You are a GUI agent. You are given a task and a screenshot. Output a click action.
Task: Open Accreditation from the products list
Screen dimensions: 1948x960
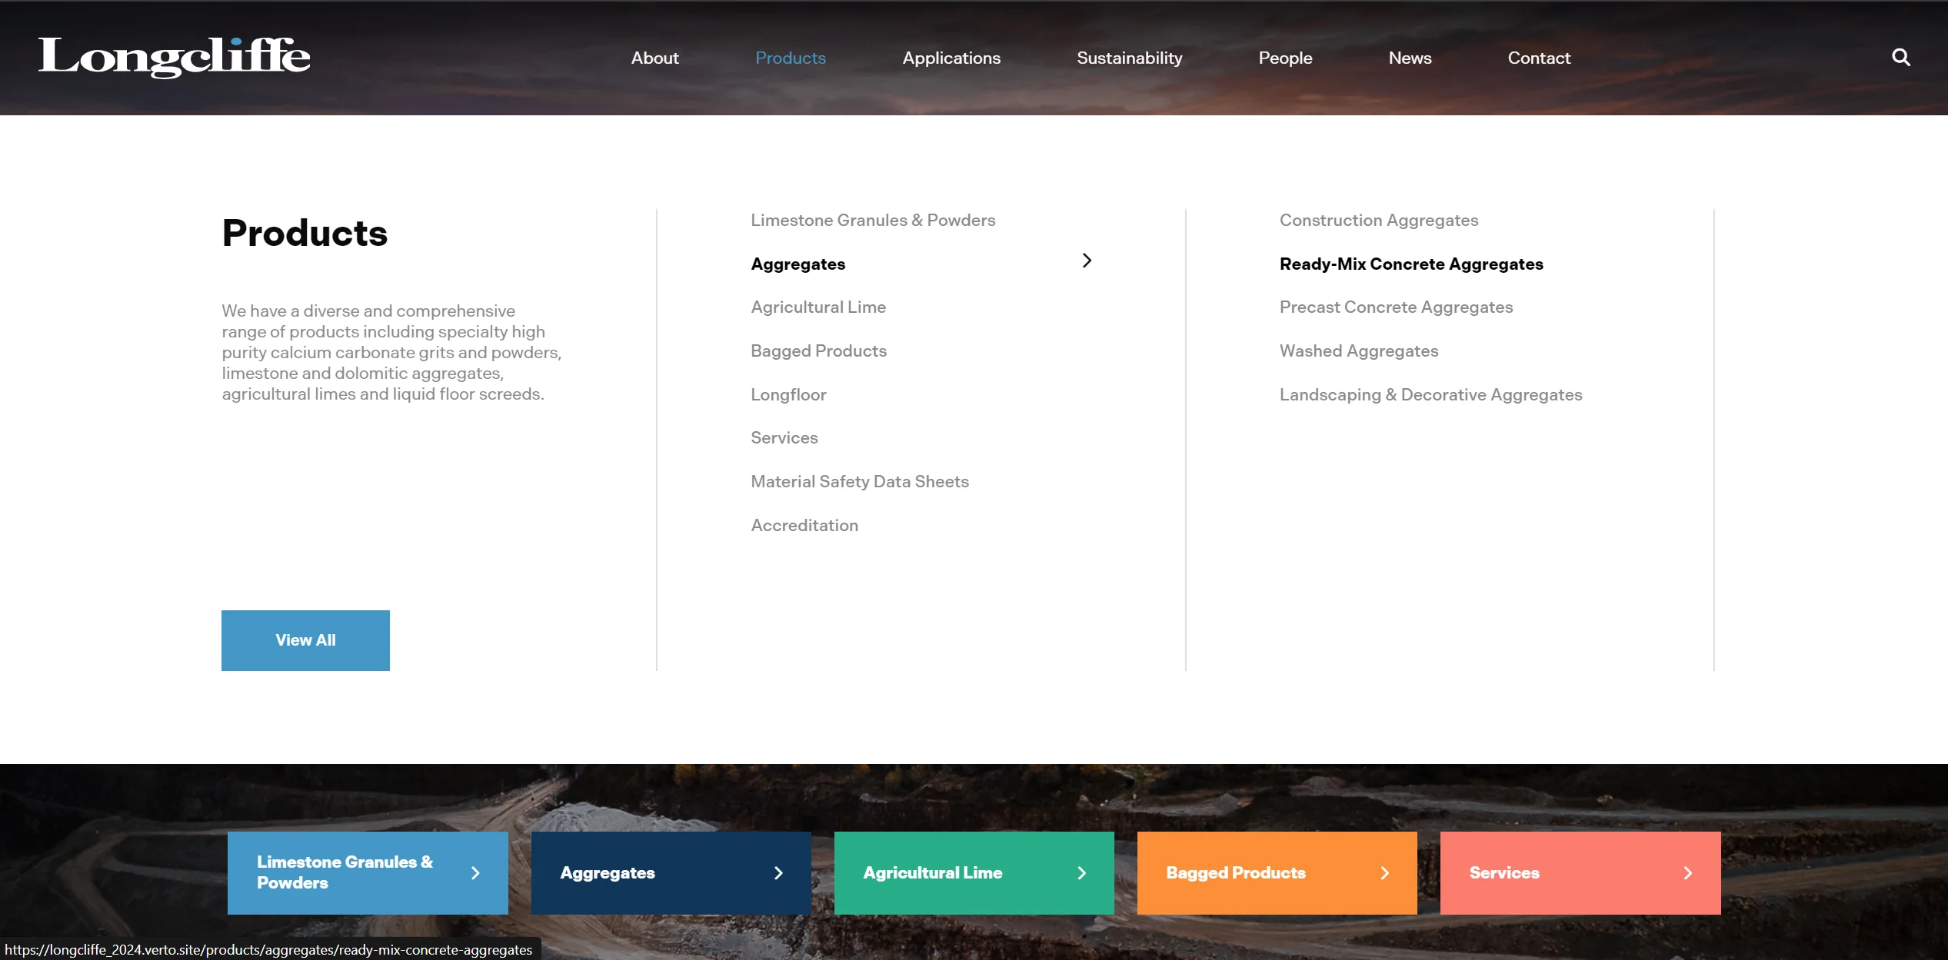pyautogui.click(x=804, y=526)
